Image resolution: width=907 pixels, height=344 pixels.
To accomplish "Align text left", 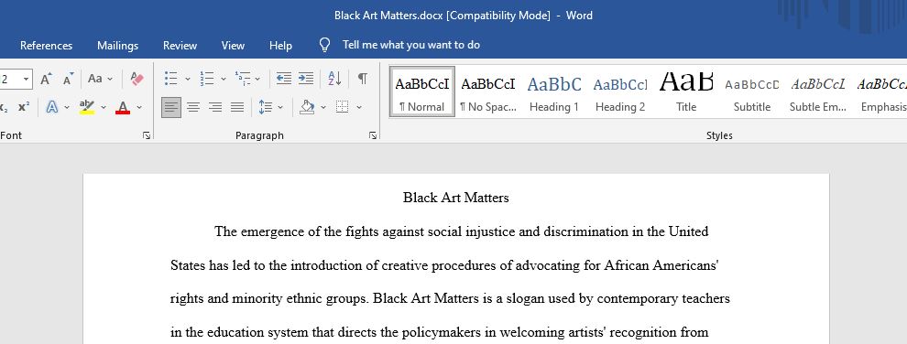I will [x=170, y=107].
